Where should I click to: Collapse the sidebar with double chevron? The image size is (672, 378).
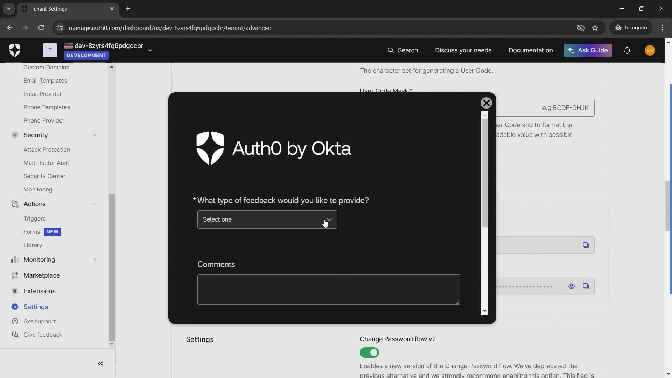(100, 363)
